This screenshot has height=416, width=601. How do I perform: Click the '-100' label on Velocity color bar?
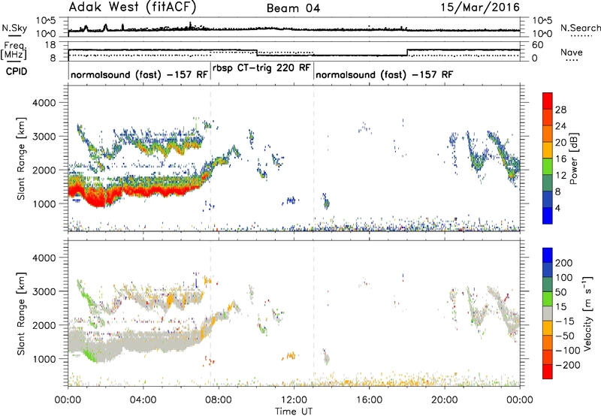point(568,351)
